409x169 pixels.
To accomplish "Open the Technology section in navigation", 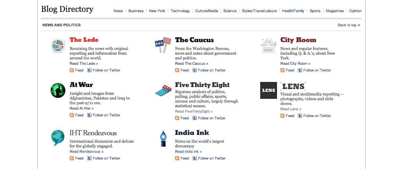I will tap(180, 11).
